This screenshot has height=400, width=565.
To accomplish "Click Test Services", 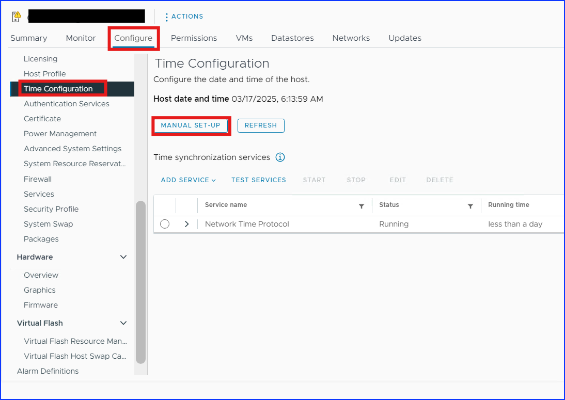I will coord(258,180).
